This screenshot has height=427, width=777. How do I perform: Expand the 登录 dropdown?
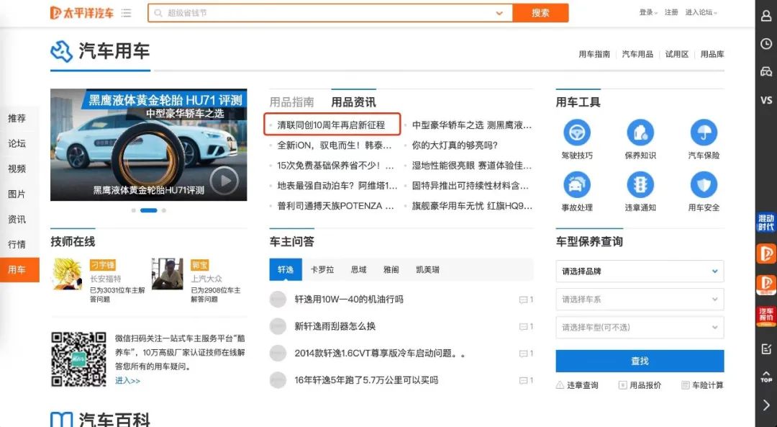point(648,12)
